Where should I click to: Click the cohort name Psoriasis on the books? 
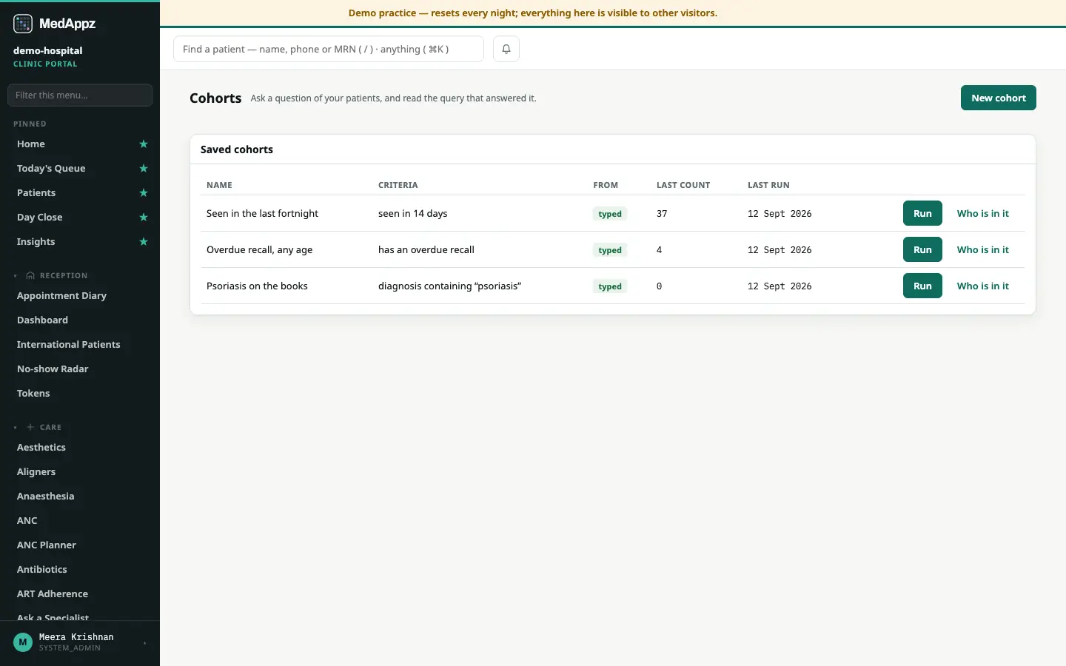(x=257, y=286)
